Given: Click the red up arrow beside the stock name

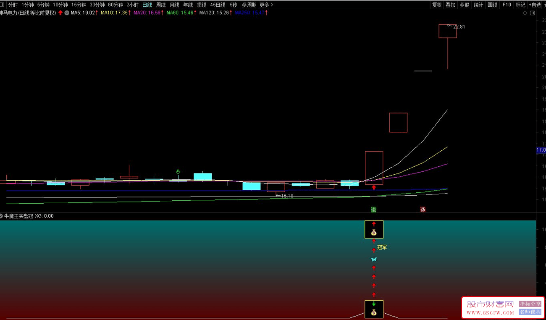Looking at the screenshot, I should pos(60,13).
